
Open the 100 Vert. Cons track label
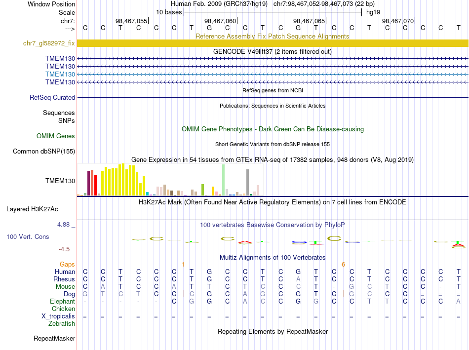pyautogui.click(x=28, y=236)
